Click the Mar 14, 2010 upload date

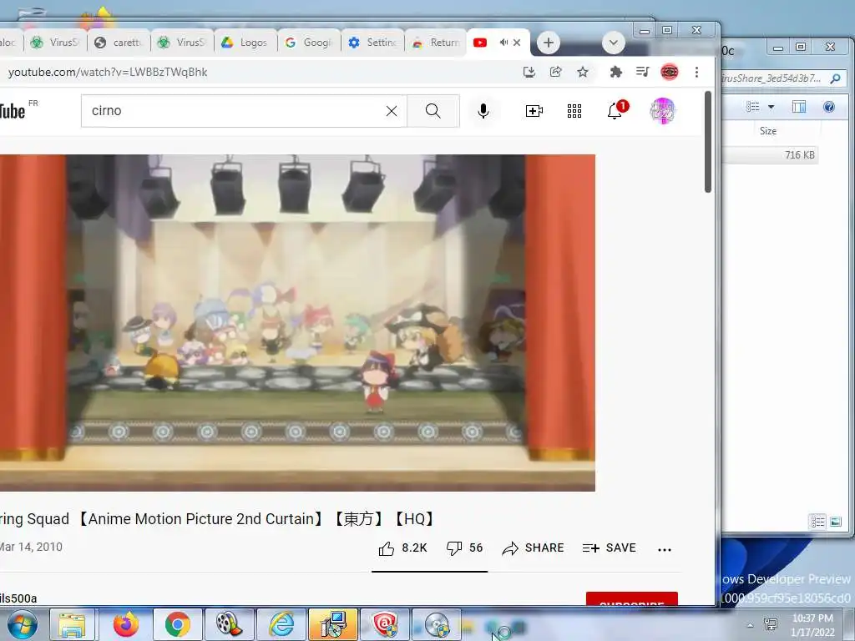tap(31, 547)
